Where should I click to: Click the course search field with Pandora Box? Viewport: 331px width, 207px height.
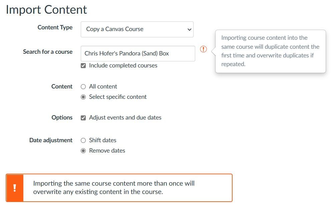pyautogui.click(x=137, y=53)
